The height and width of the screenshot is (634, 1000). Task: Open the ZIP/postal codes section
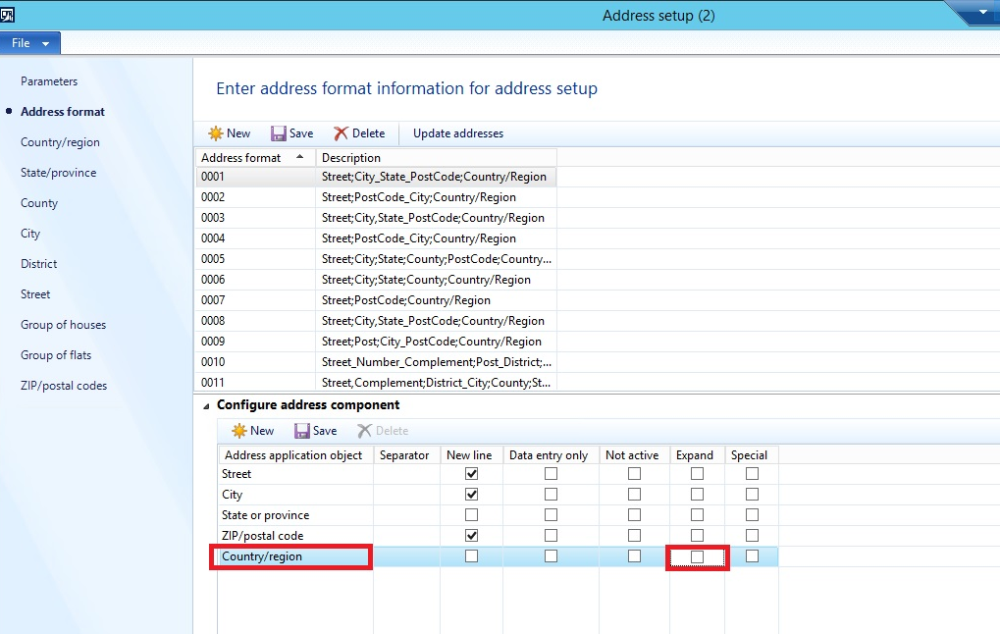63,385
